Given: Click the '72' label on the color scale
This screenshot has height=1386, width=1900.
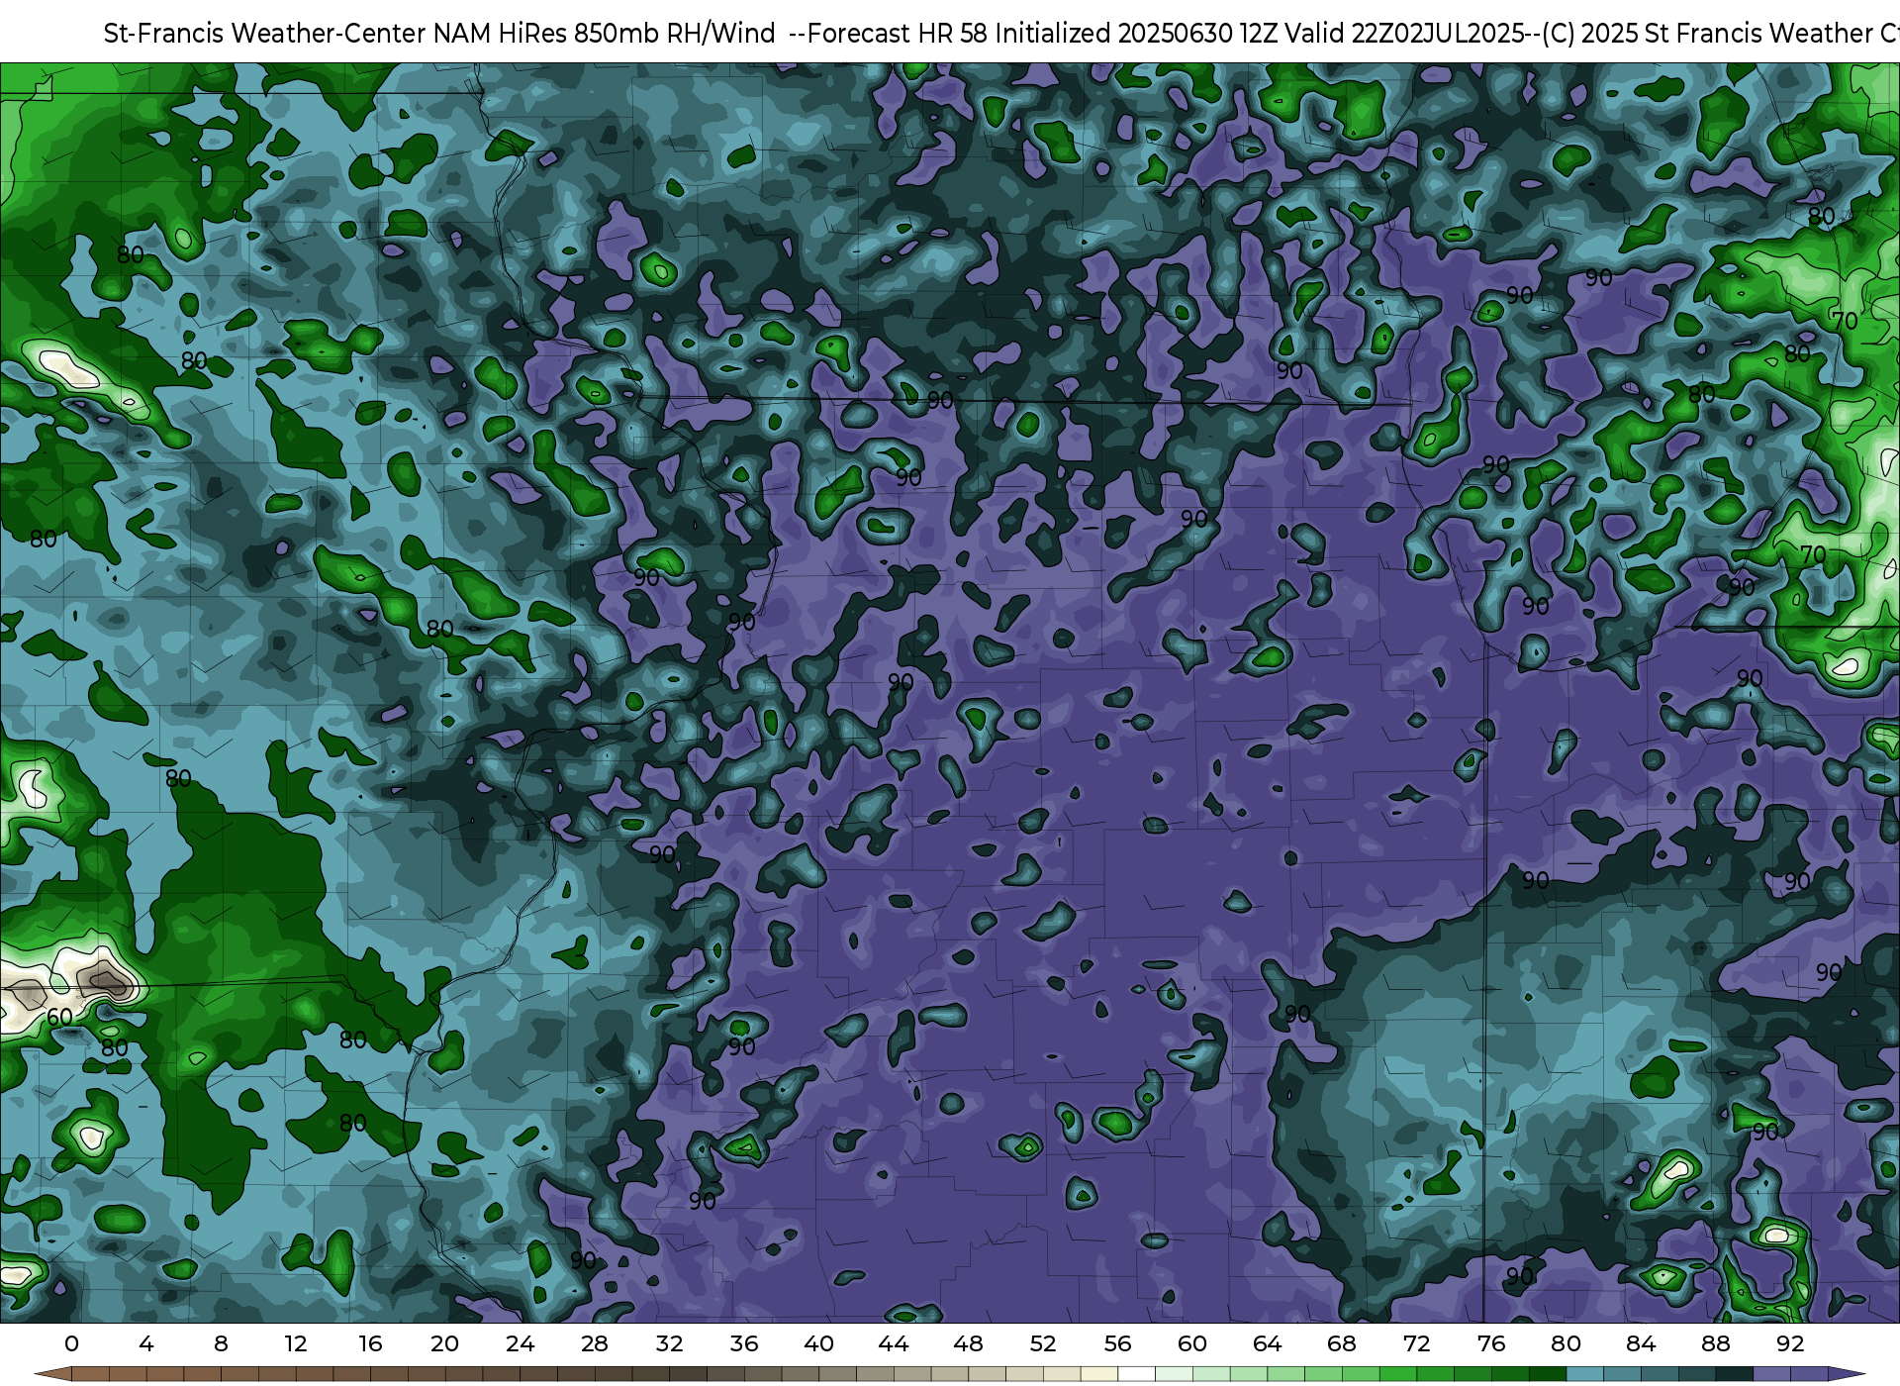Looking at the screenshot, I should [1416, 1343].
